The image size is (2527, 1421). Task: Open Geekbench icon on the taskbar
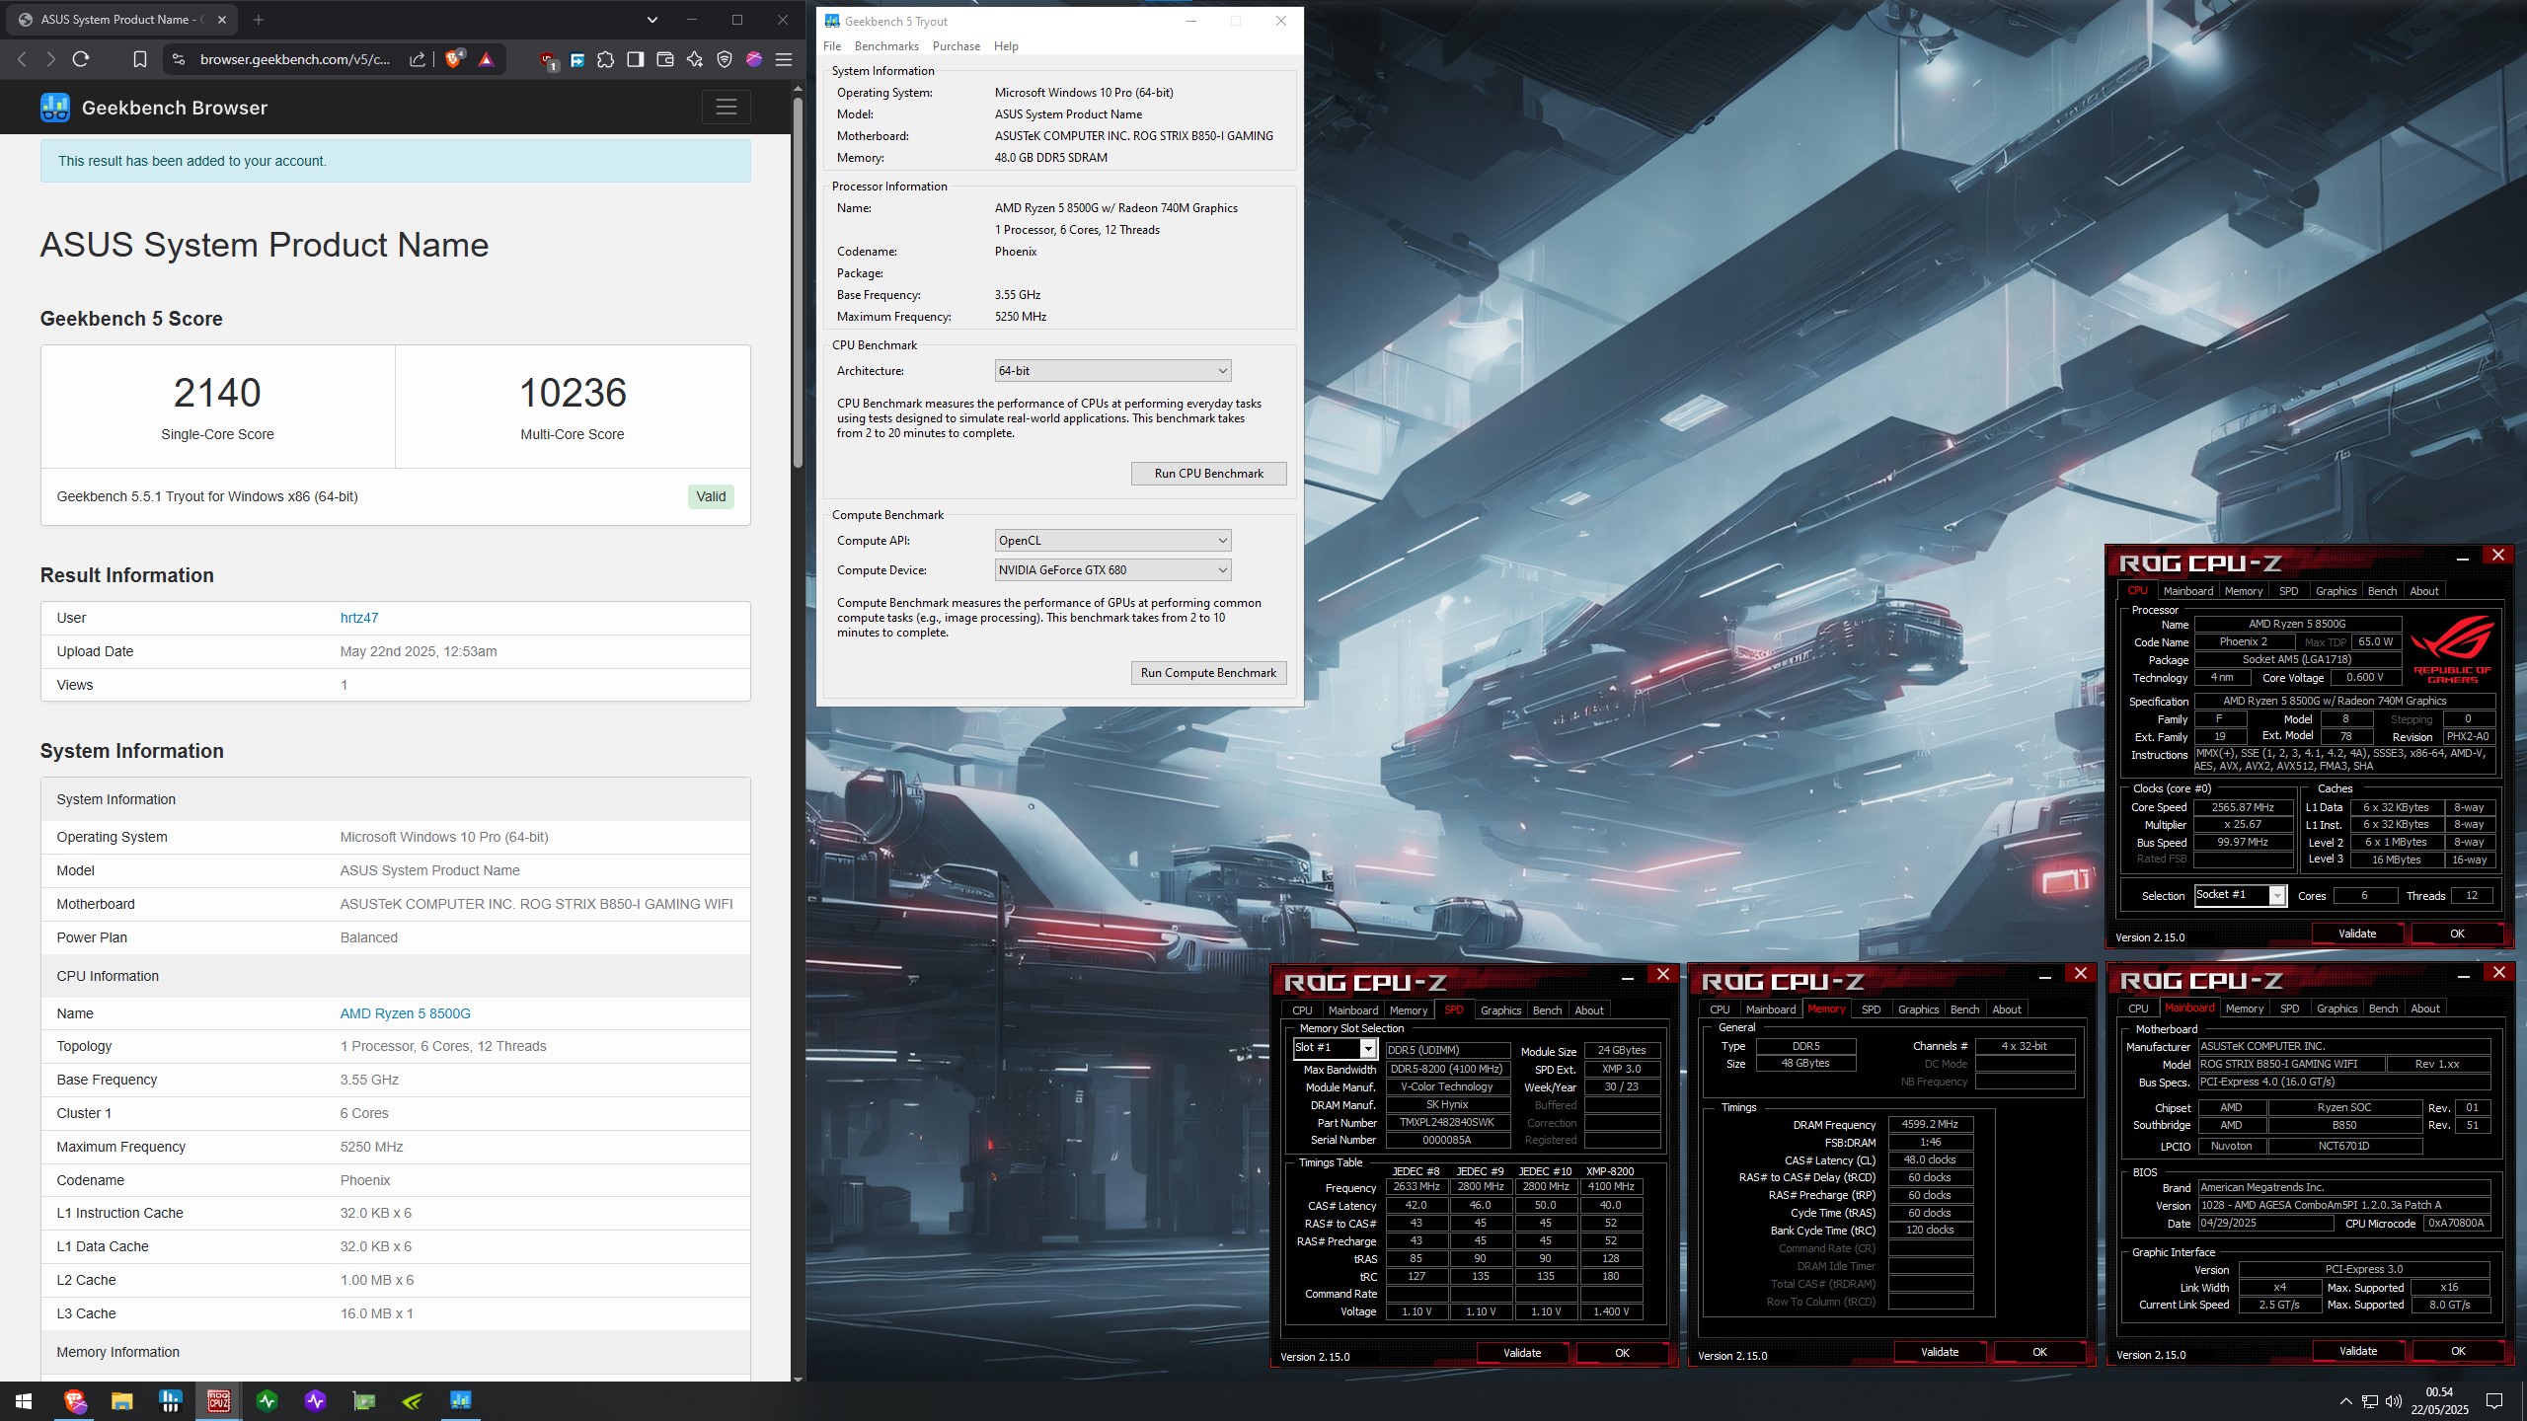pos(461,1400)
